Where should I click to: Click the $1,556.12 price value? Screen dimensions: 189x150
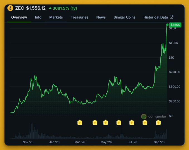[x=36, y=8]
